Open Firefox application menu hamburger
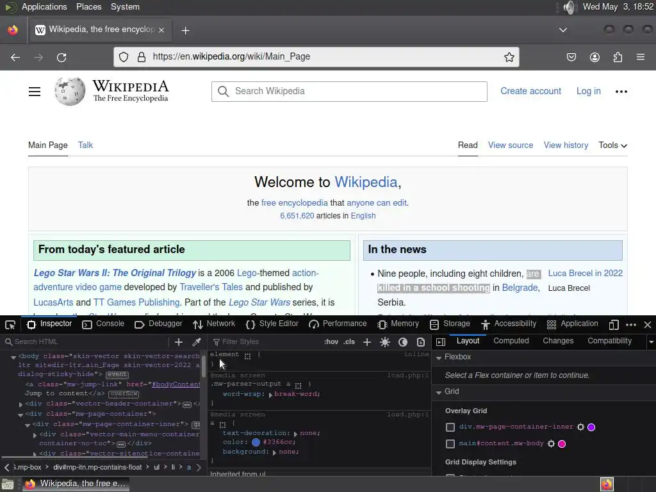 [x=641, y=57]
